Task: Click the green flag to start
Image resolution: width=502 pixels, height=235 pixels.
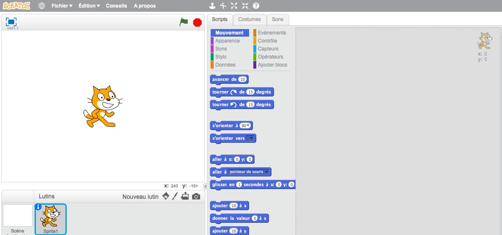Action: [184, 22]
